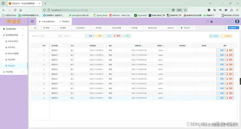This screenshot has height=129, width=241.
Task: Open the 样例演示 header menu item
Action: point(64,22)
